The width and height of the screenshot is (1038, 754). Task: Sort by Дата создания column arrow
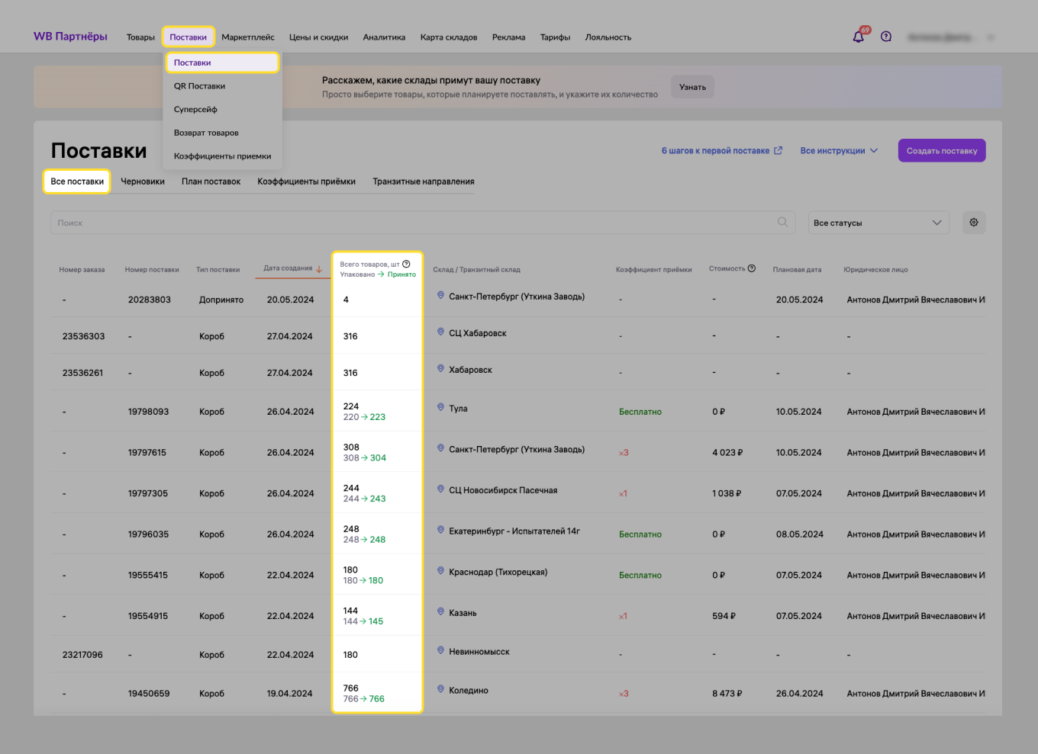[319, 268]
